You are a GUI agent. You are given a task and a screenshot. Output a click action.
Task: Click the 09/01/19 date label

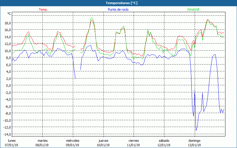tap(72, 145)
